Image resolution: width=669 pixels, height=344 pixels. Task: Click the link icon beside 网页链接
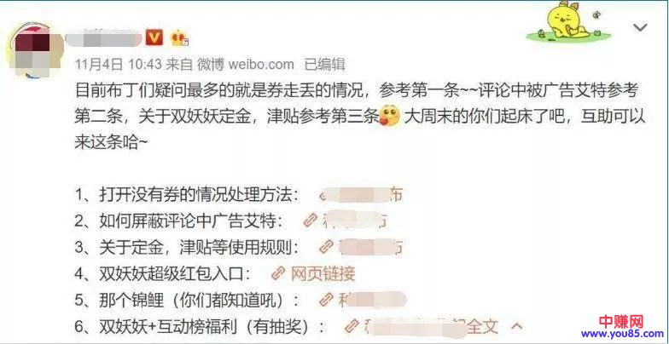280,274
